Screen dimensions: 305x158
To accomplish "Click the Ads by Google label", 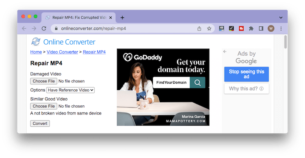I will click(x=246, y=57).
